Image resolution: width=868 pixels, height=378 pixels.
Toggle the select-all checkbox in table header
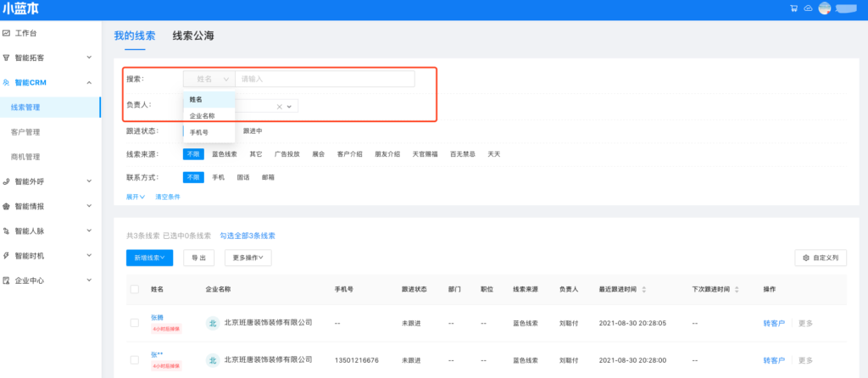135,289
